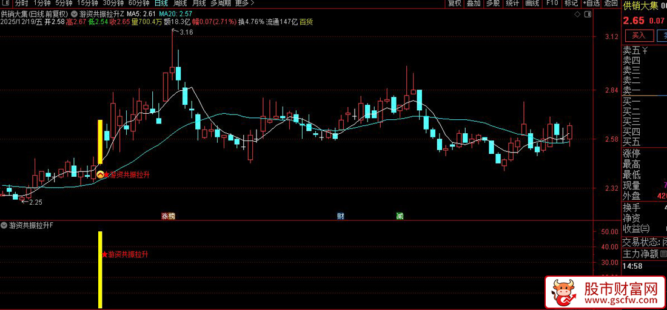Click the yellow signal bar on the main chart
The width and height of the screenshot is (667, 310).
(101, 142)
